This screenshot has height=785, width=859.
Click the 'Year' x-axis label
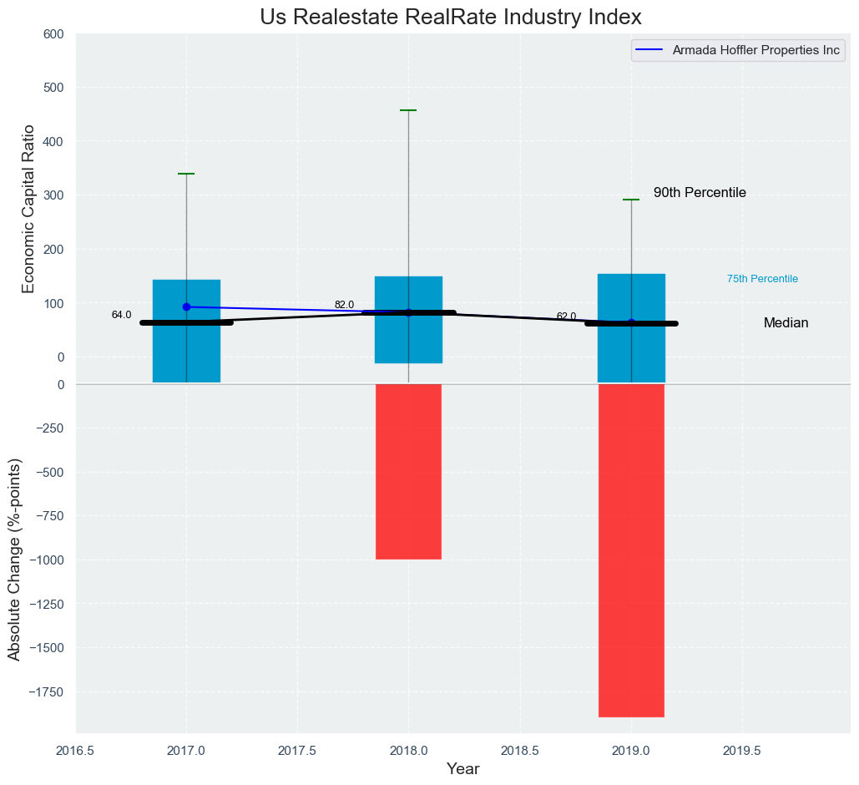(462, 769)
